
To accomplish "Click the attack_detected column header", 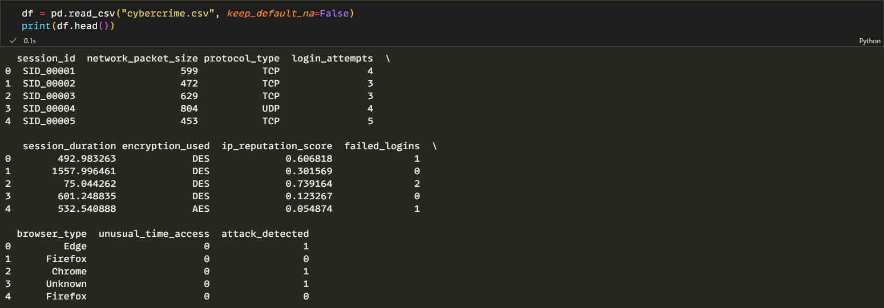I will (x=265, y=234).
